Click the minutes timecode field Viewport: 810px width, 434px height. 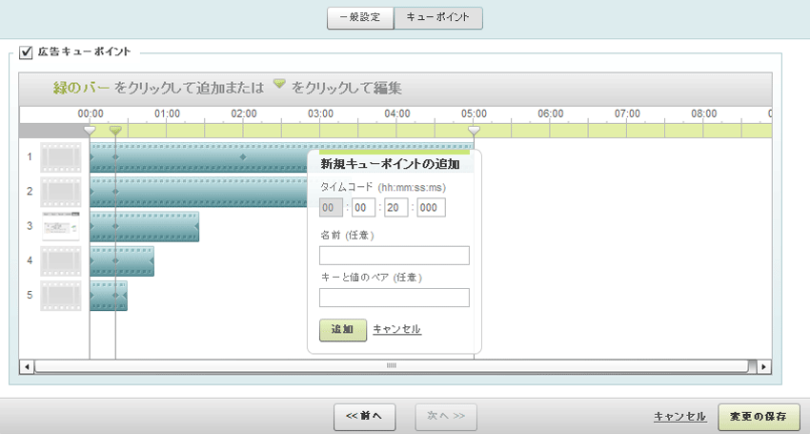[x=363, y=207]
